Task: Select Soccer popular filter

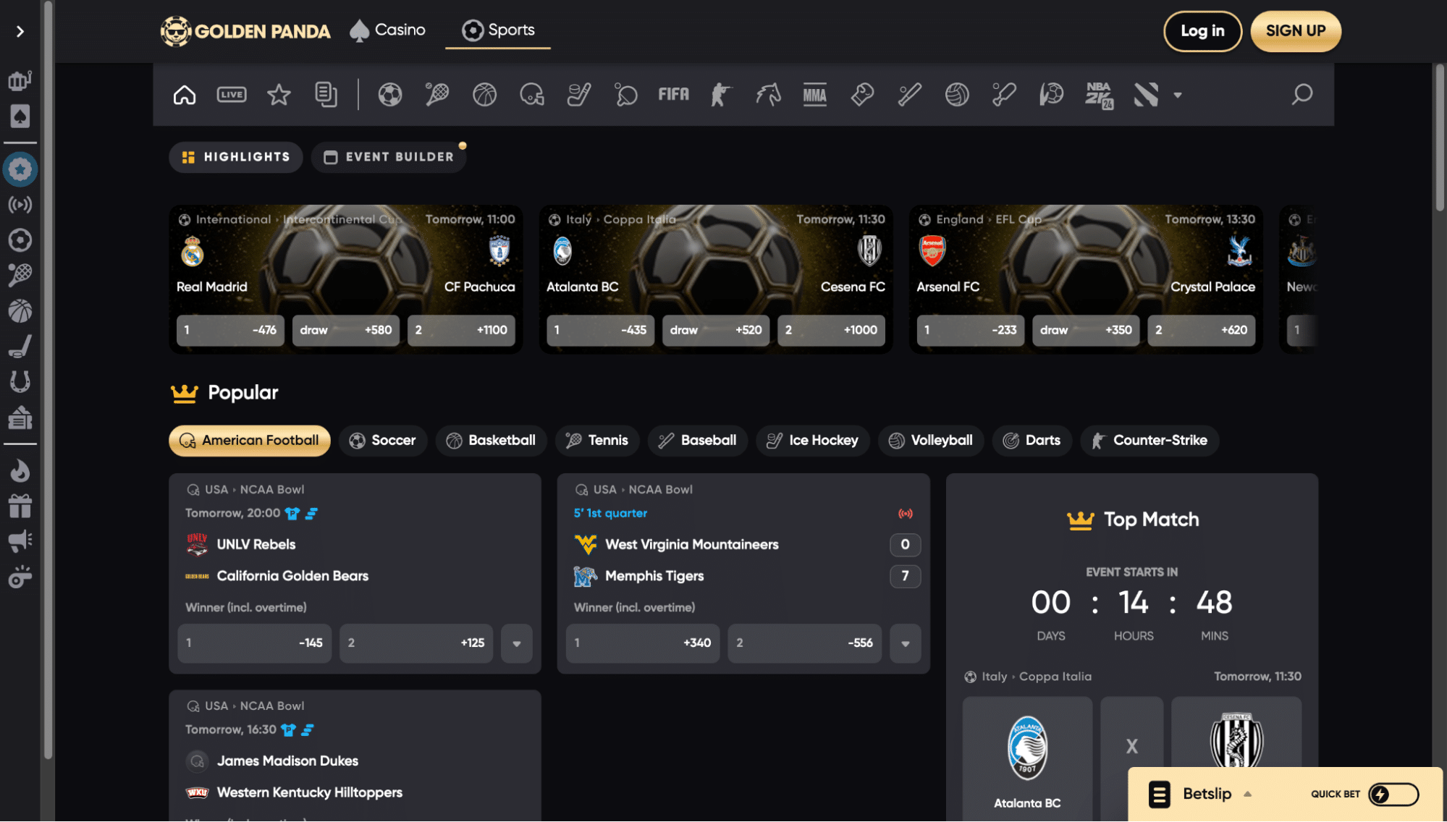Action: click(x=383, y=441)
